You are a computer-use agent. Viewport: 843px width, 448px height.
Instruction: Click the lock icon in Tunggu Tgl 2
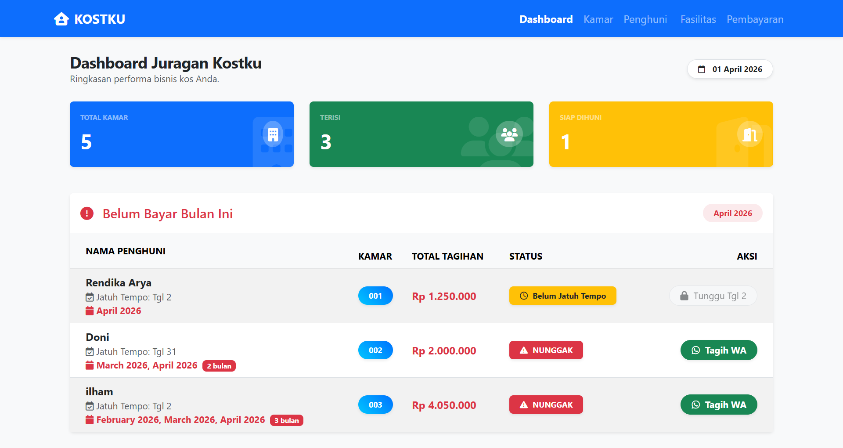[x=684, y=296]
